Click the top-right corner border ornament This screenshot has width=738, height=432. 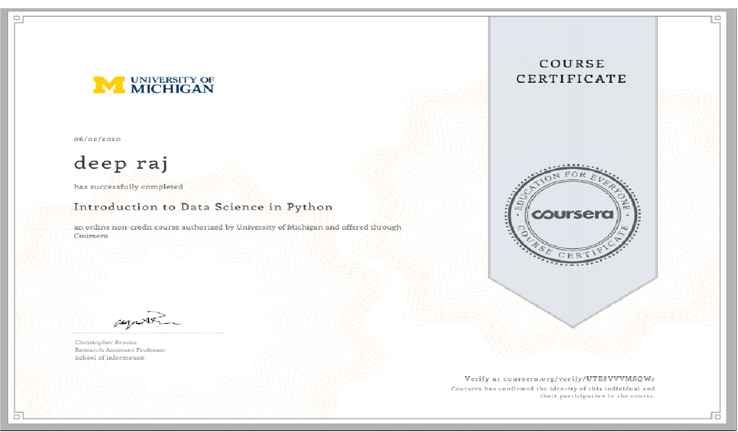coord(718,19)
